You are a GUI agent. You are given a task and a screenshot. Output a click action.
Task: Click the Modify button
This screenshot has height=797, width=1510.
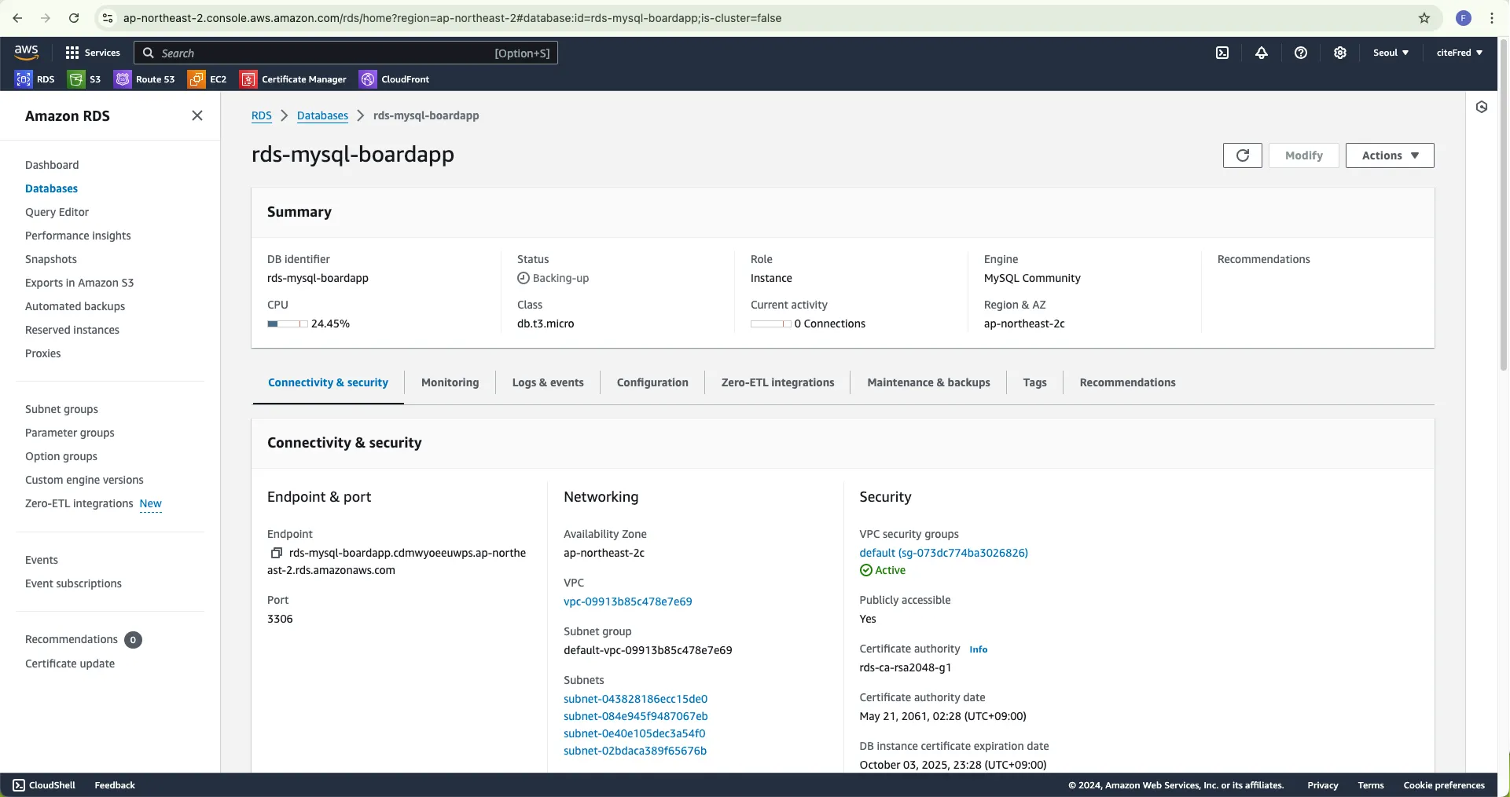(x=1303, y=155)
